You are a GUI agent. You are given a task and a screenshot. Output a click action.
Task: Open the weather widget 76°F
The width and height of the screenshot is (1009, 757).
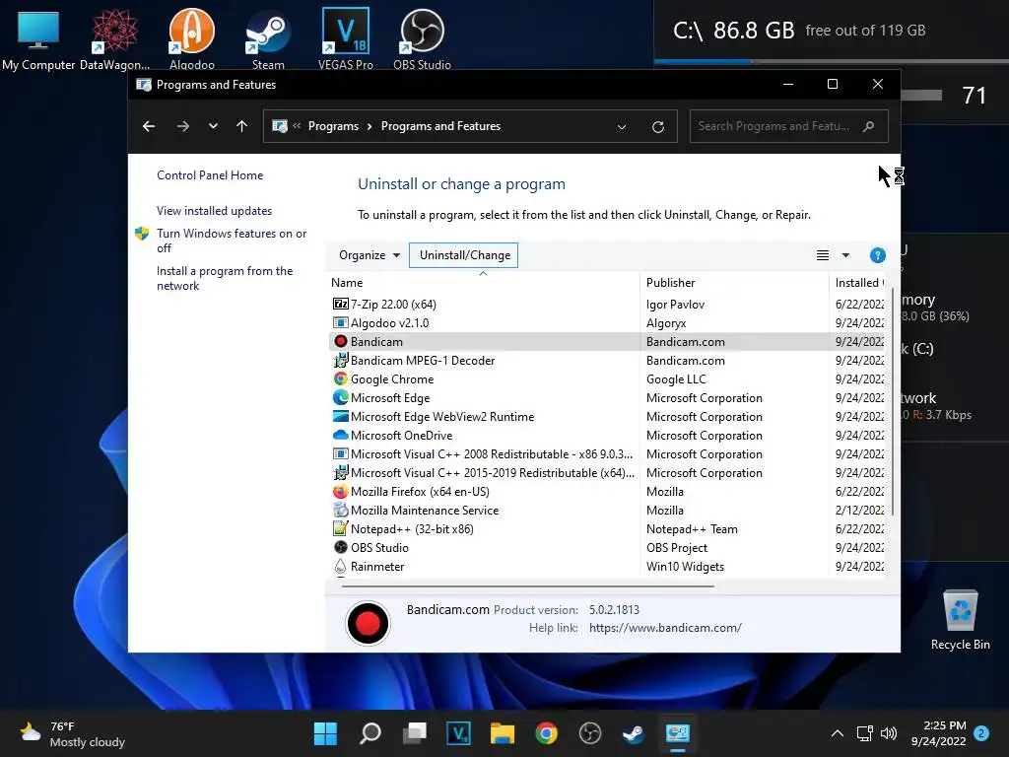(x=72, y=733)
